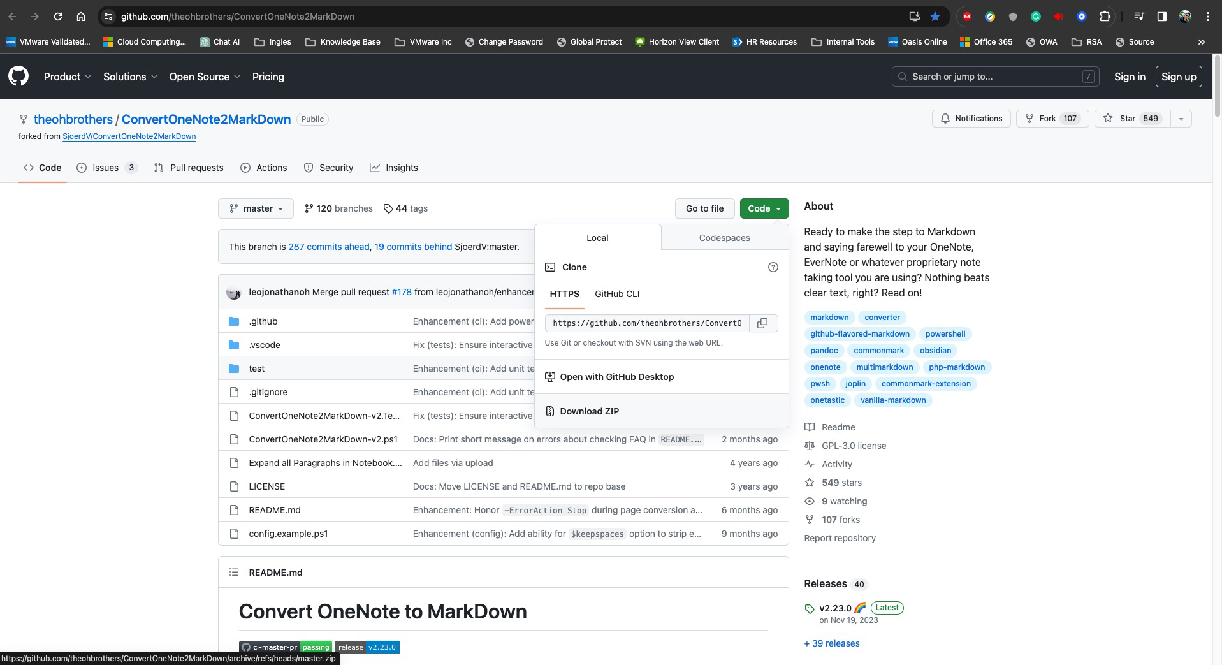The image size is (1222, 665).
Task: Click the 287 commits ahead link
Action: pos(329,247)
